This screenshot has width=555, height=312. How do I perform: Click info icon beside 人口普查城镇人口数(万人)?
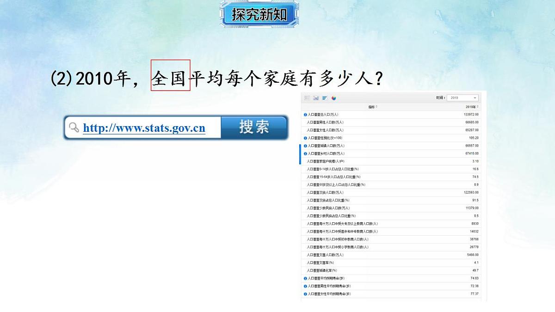pyautogui.click(x=305, y=146)
